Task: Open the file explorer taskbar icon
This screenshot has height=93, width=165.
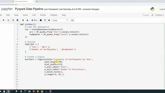Action: click(x=29, y=91)
